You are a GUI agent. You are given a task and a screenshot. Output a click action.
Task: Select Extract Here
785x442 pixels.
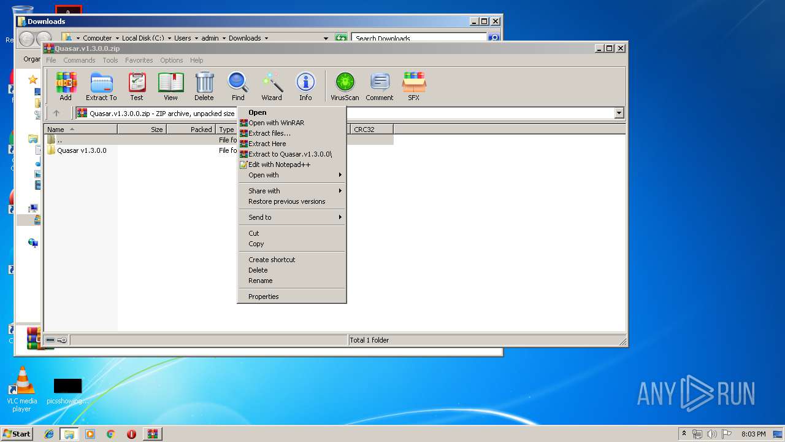coord(292,144)
